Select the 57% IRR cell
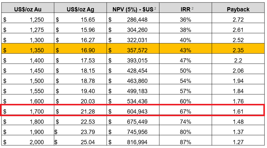The height and width of the screenshot is (148, 267). coord(185,91)
